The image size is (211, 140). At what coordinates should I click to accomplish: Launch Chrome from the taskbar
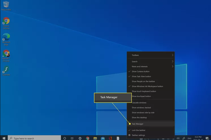click(88, 138)
